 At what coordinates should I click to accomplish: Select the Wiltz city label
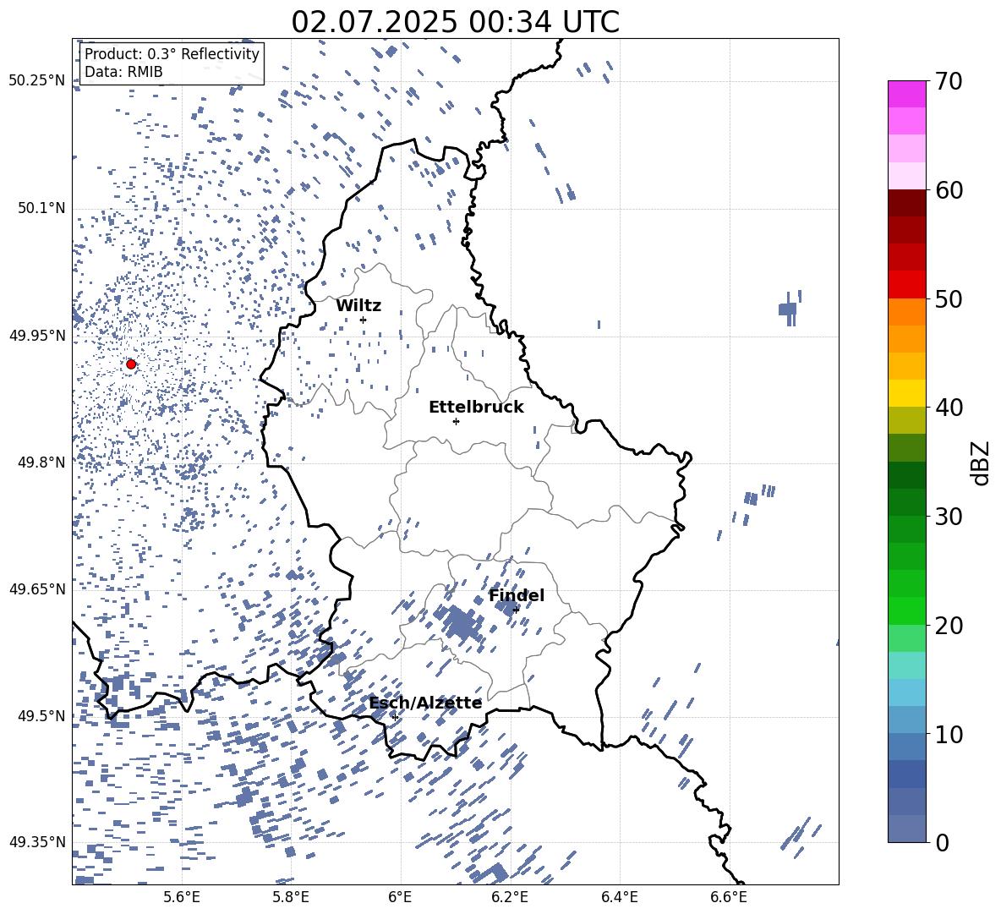click(358, 306)
